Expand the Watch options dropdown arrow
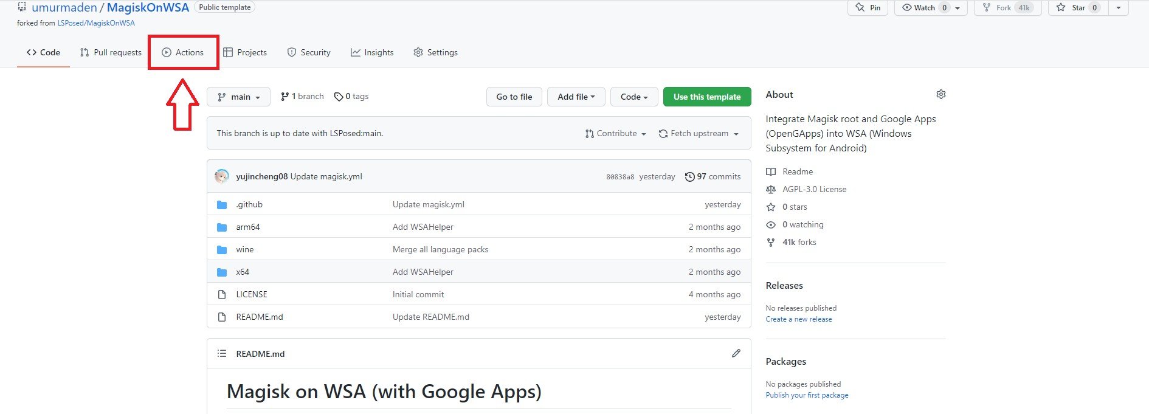Screen dimensions: 1149x414 (x=957, y=8)
